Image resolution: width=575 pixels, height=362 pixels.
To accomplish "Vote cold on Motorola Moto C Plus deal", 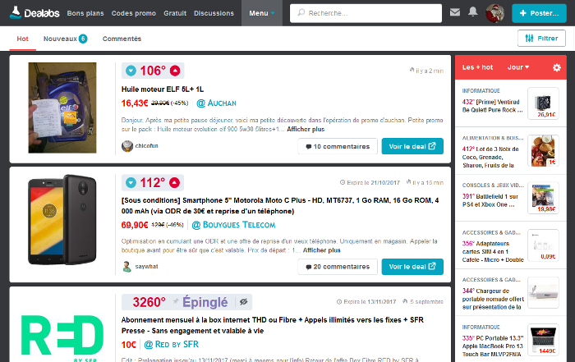I will [x=131, y=182].
